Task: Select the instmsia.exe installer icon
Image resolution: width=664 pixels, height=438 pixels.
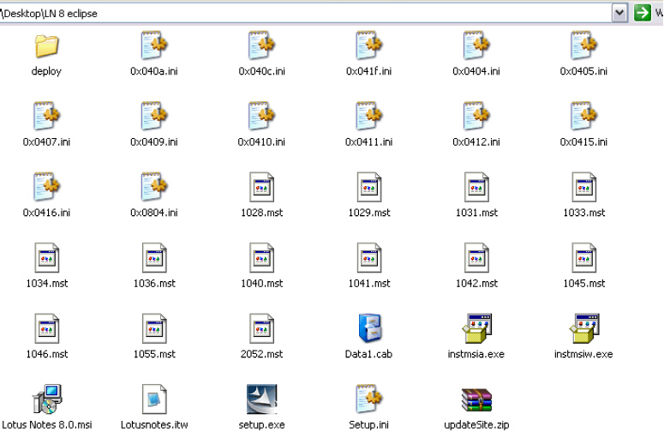Action: (476, 327)
